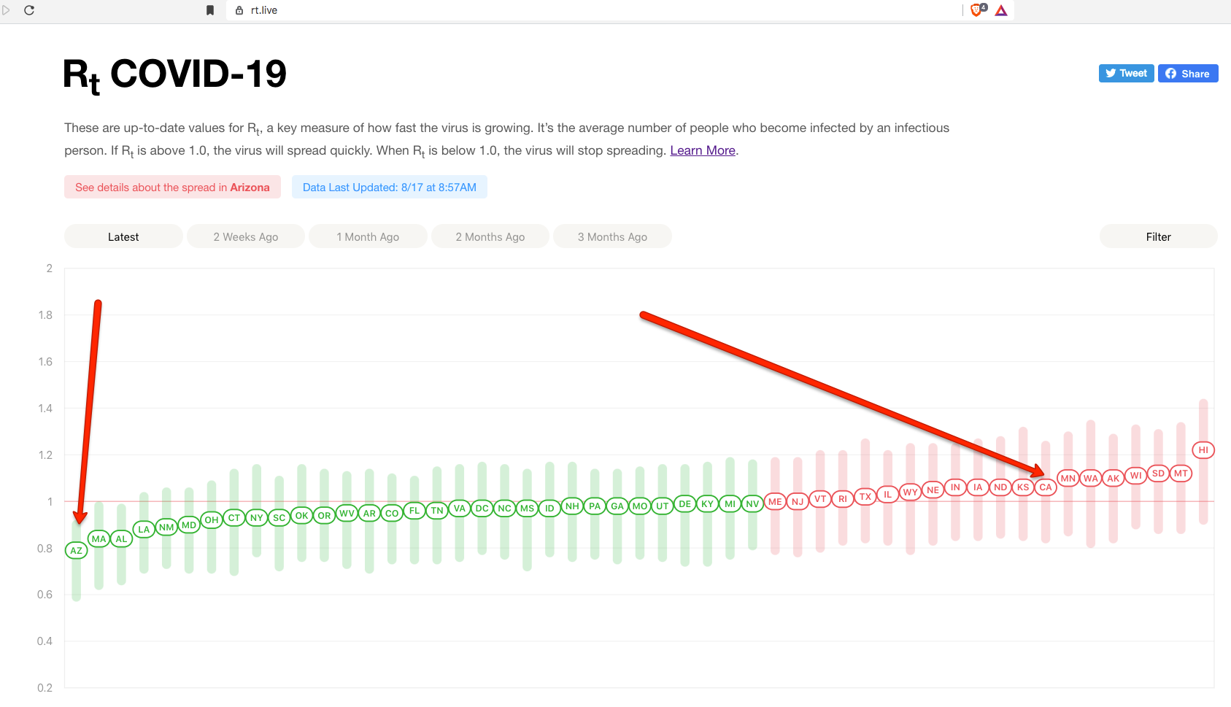Screen dimensions: 1231x707
Task: Select the CA state marker
Action: [x=1046, y=487]
